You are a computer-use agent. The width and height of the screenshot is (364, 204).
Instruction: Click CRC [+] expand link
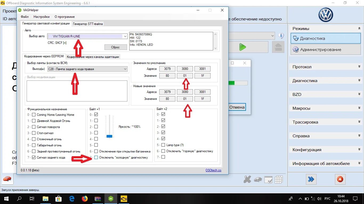point(65,43)
